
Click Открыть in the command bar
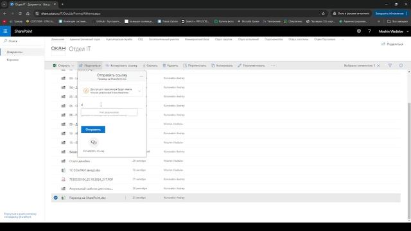62,65
